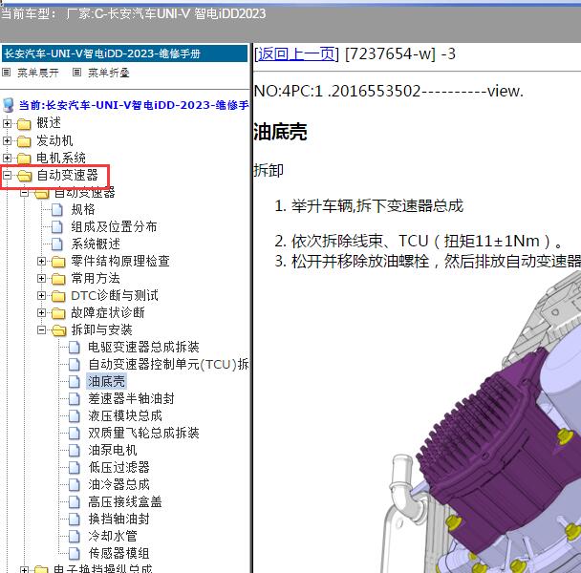Image resolution: width=581 pixels, height=573 pixels.
Task: Expand the 零件结构原理检查 folder
Action: [41, 262]
